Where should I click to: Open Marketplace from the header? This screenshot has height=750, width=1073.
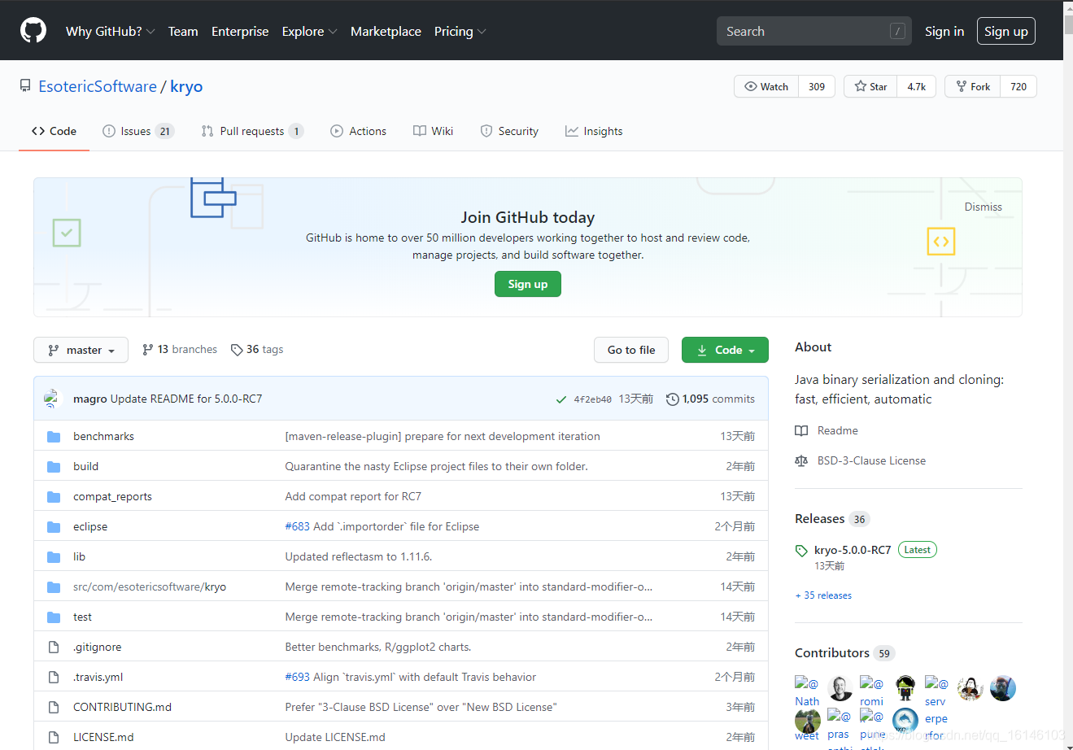tap(386, 31)
